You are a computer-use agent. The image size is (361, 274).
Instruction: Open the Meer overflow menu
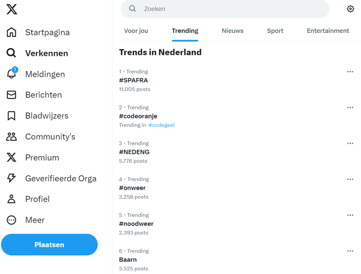point(12,220)
